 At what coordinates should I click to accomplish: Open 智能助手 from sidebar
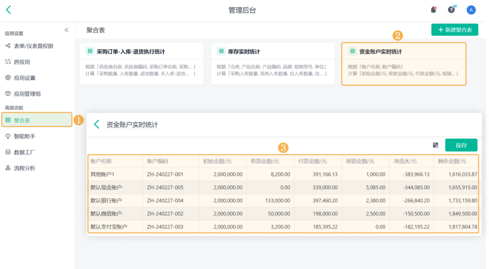click(x=24, y=136)
